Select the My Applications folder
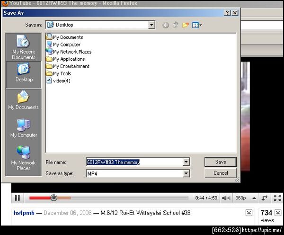Viewport: 284px width, 235px height. (x=65, y=59)
